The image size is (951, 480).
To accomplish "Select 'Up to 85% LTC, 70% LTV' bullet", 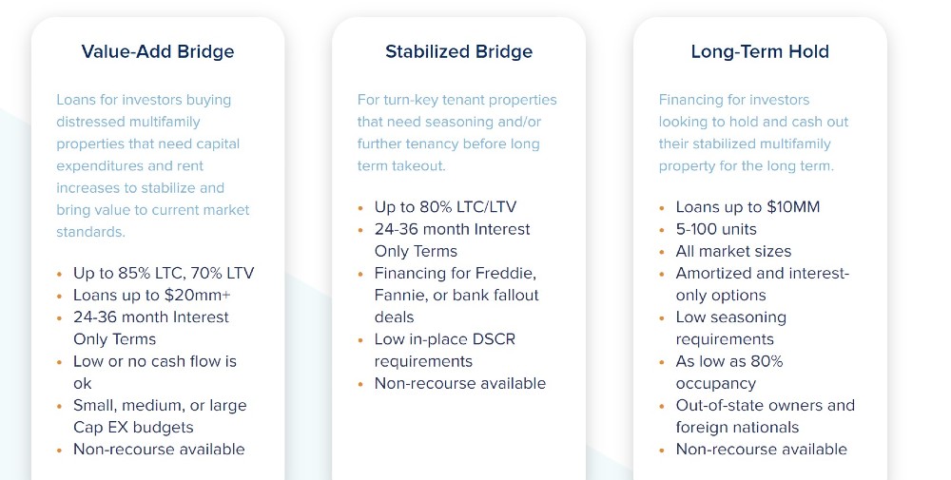I will point(164,274).
